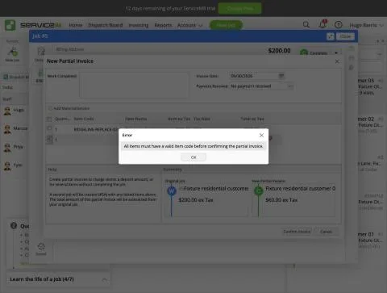Open the Dispatch Board menu item
This screenshot has height=293, width=387.
[x=106, y=25]
